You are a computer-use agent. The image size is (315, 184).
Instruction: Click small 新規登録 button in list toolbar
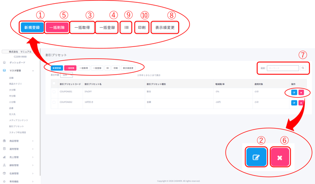[x=57, y=68]
